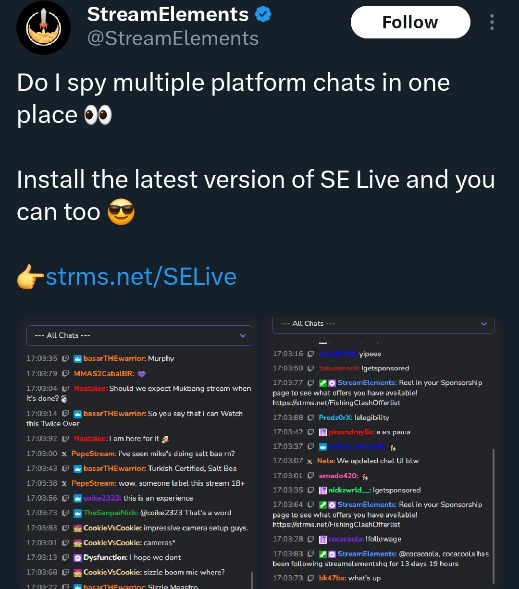The image size is (519, 589).
Task: Expand the right All Chats dropdown
Action: click(383, 324)
